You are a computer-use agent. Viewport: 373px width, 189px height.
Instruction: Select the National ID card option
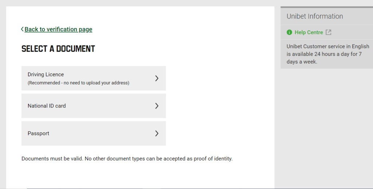94,106
